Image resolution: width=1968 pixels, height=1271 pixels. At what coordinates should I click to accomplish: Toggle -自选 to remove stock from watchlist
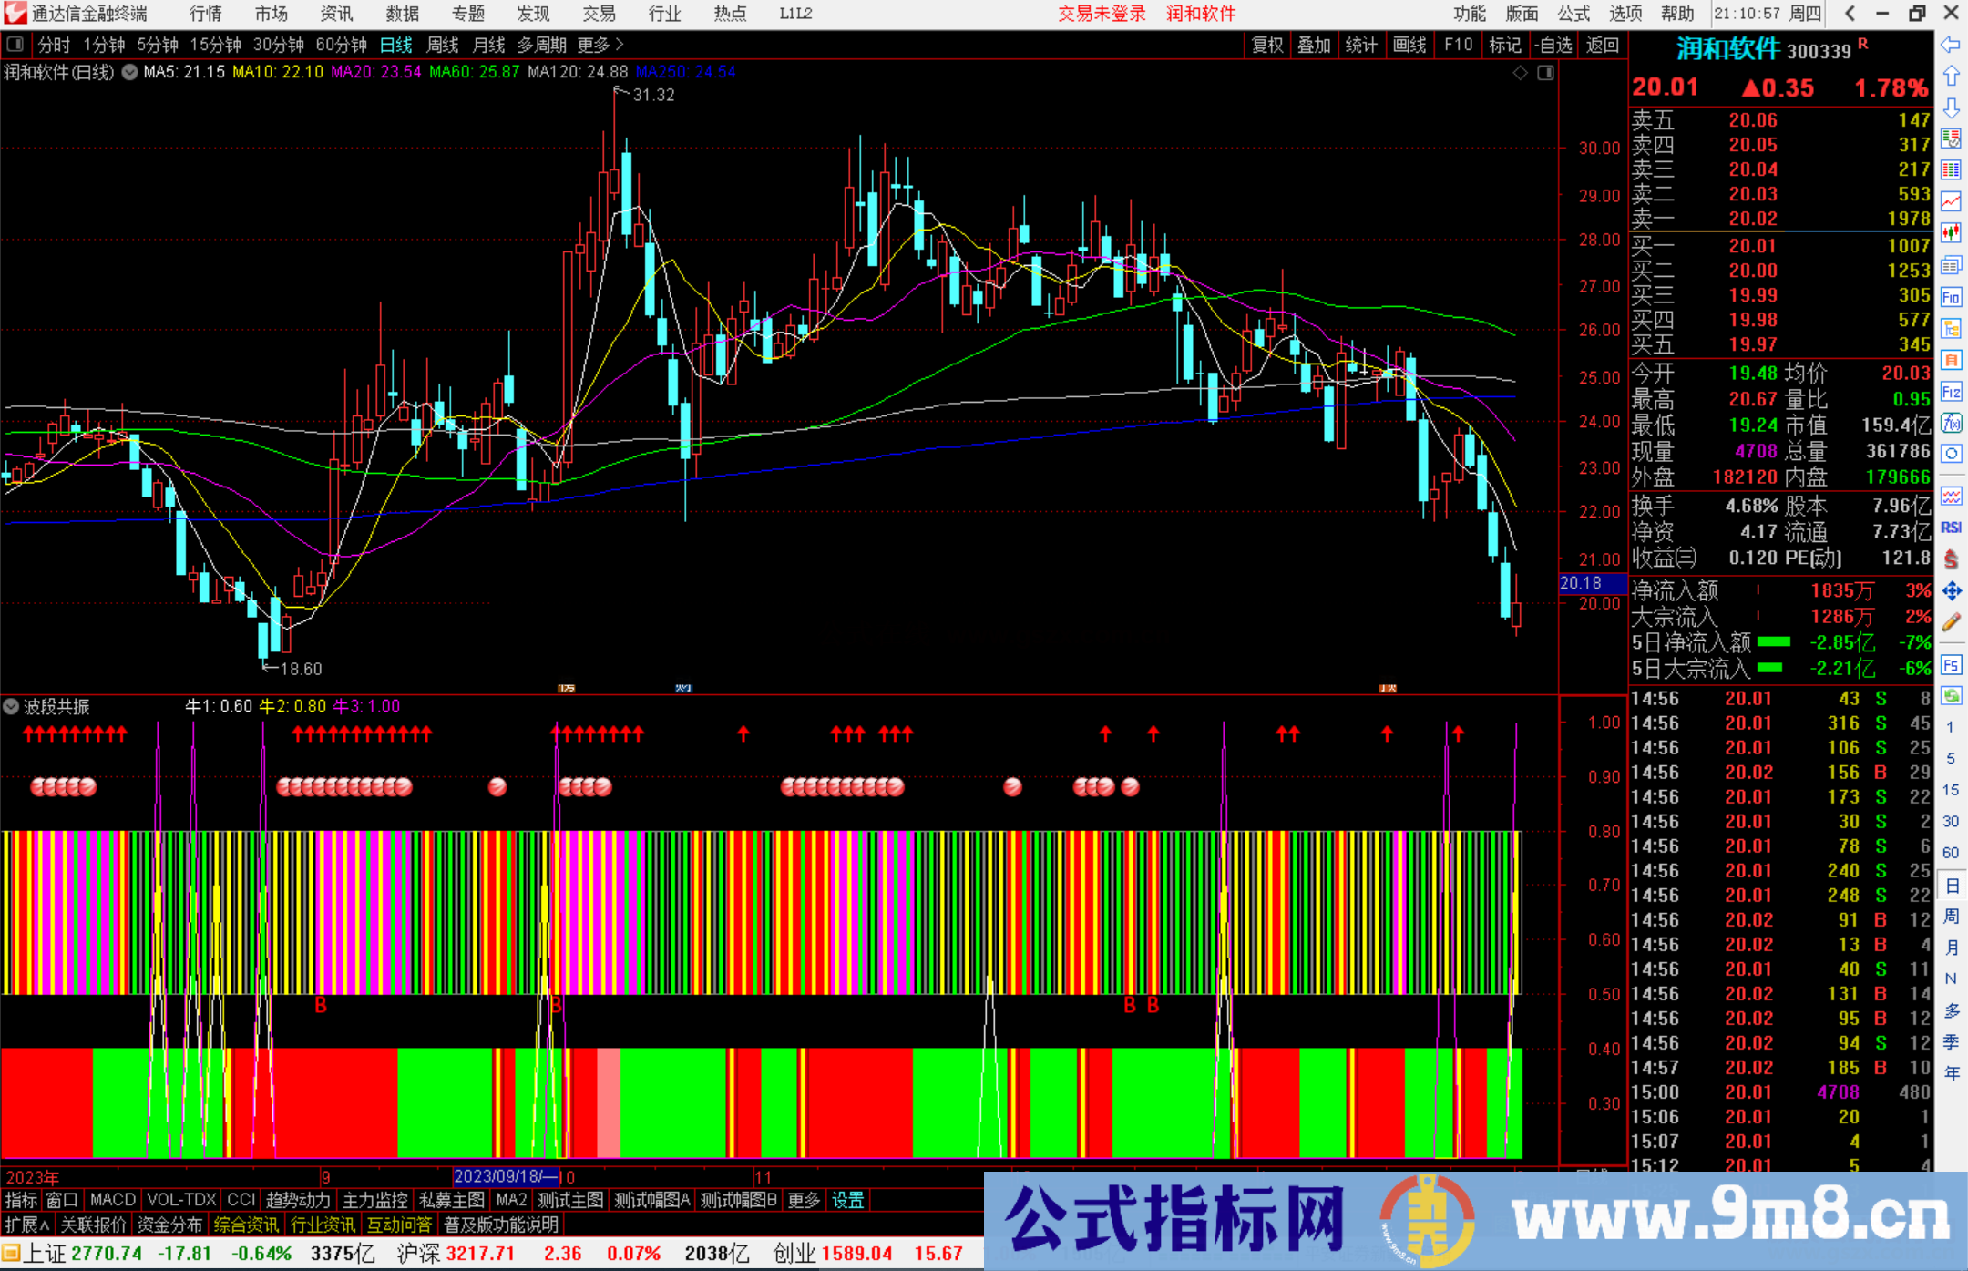tap(1553, 44)
